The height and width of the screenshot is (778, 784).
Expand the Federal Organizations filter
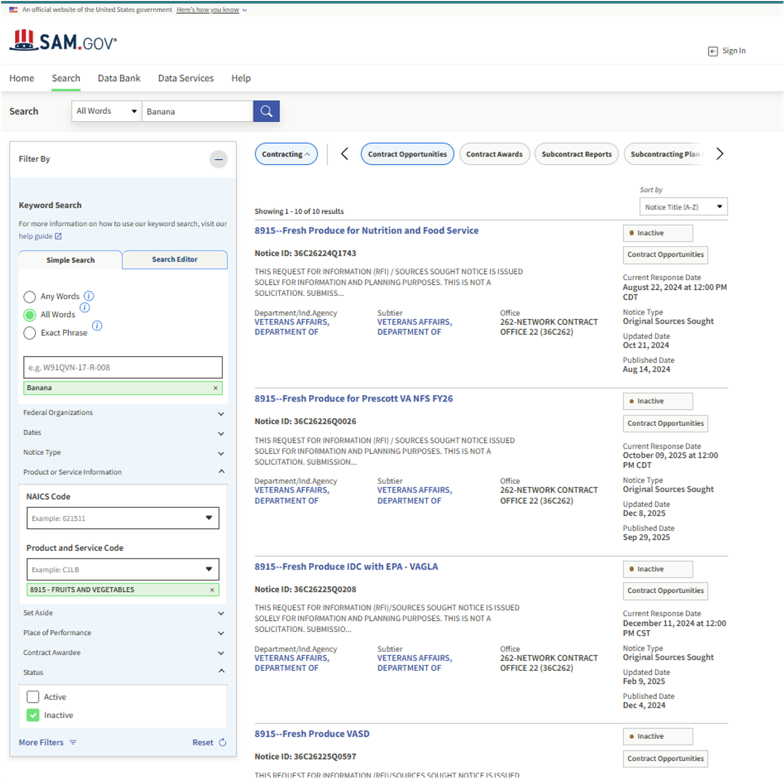click(123, 413)
